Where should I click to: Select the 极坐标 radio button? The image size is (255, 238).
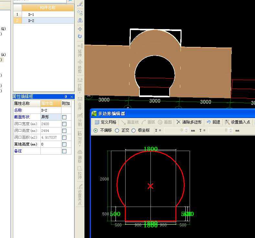point(134,130)
